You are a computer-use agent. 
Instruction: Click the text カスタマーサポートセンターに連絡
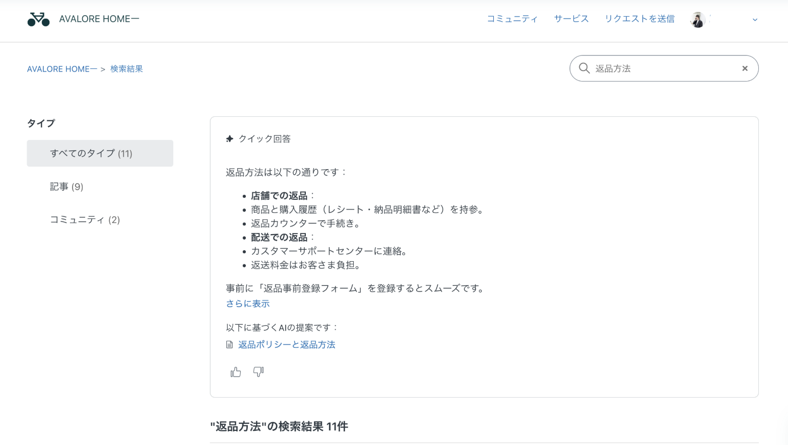(x=330, y=251)
